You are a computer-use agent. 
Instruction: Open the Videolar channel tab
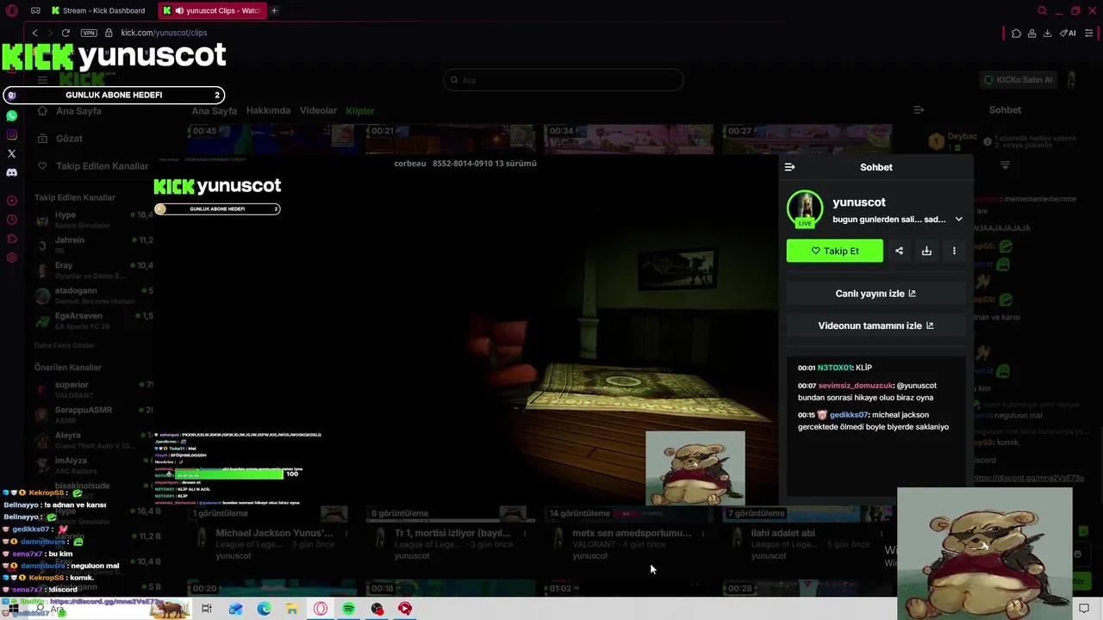pyautogui.click(x=318, y=110)
